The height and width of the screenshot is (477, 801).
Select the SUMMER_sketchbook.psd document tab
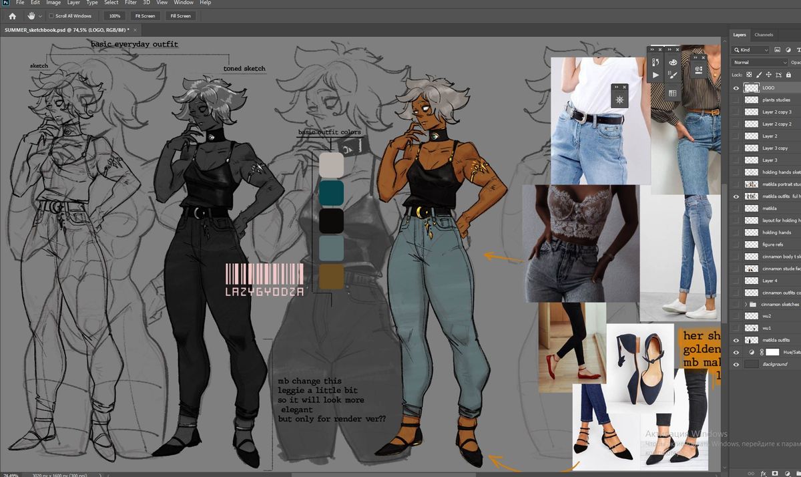coord(67,30)
